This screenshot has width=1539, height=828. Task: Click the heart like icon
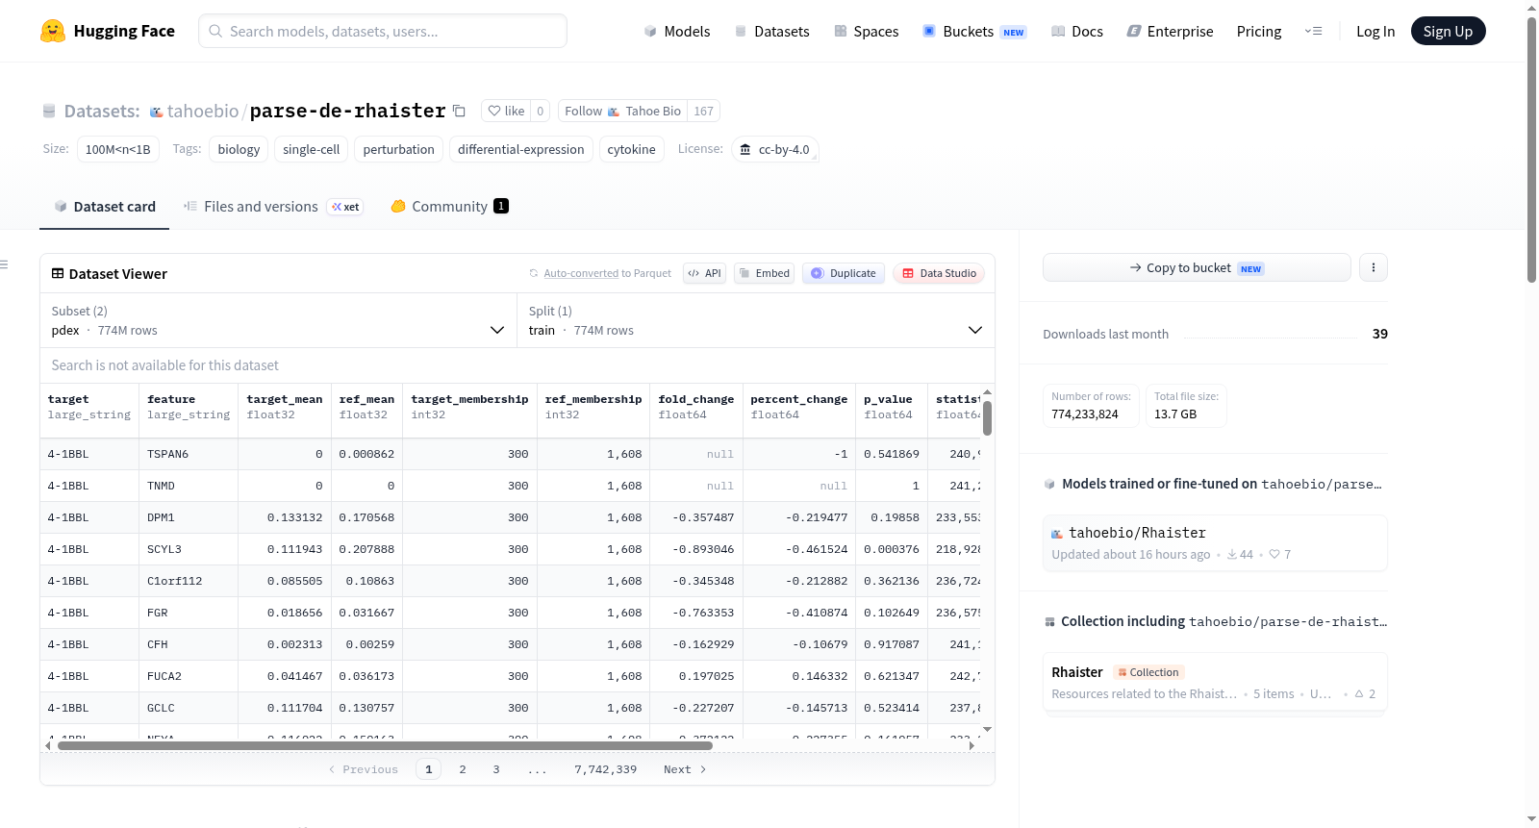[494, 112]
